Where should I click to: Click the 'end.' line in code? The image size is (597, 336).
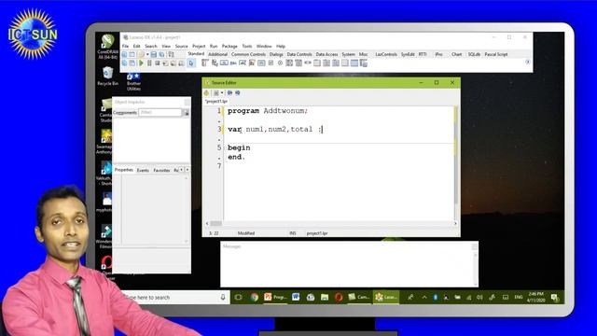coord(236,157)
